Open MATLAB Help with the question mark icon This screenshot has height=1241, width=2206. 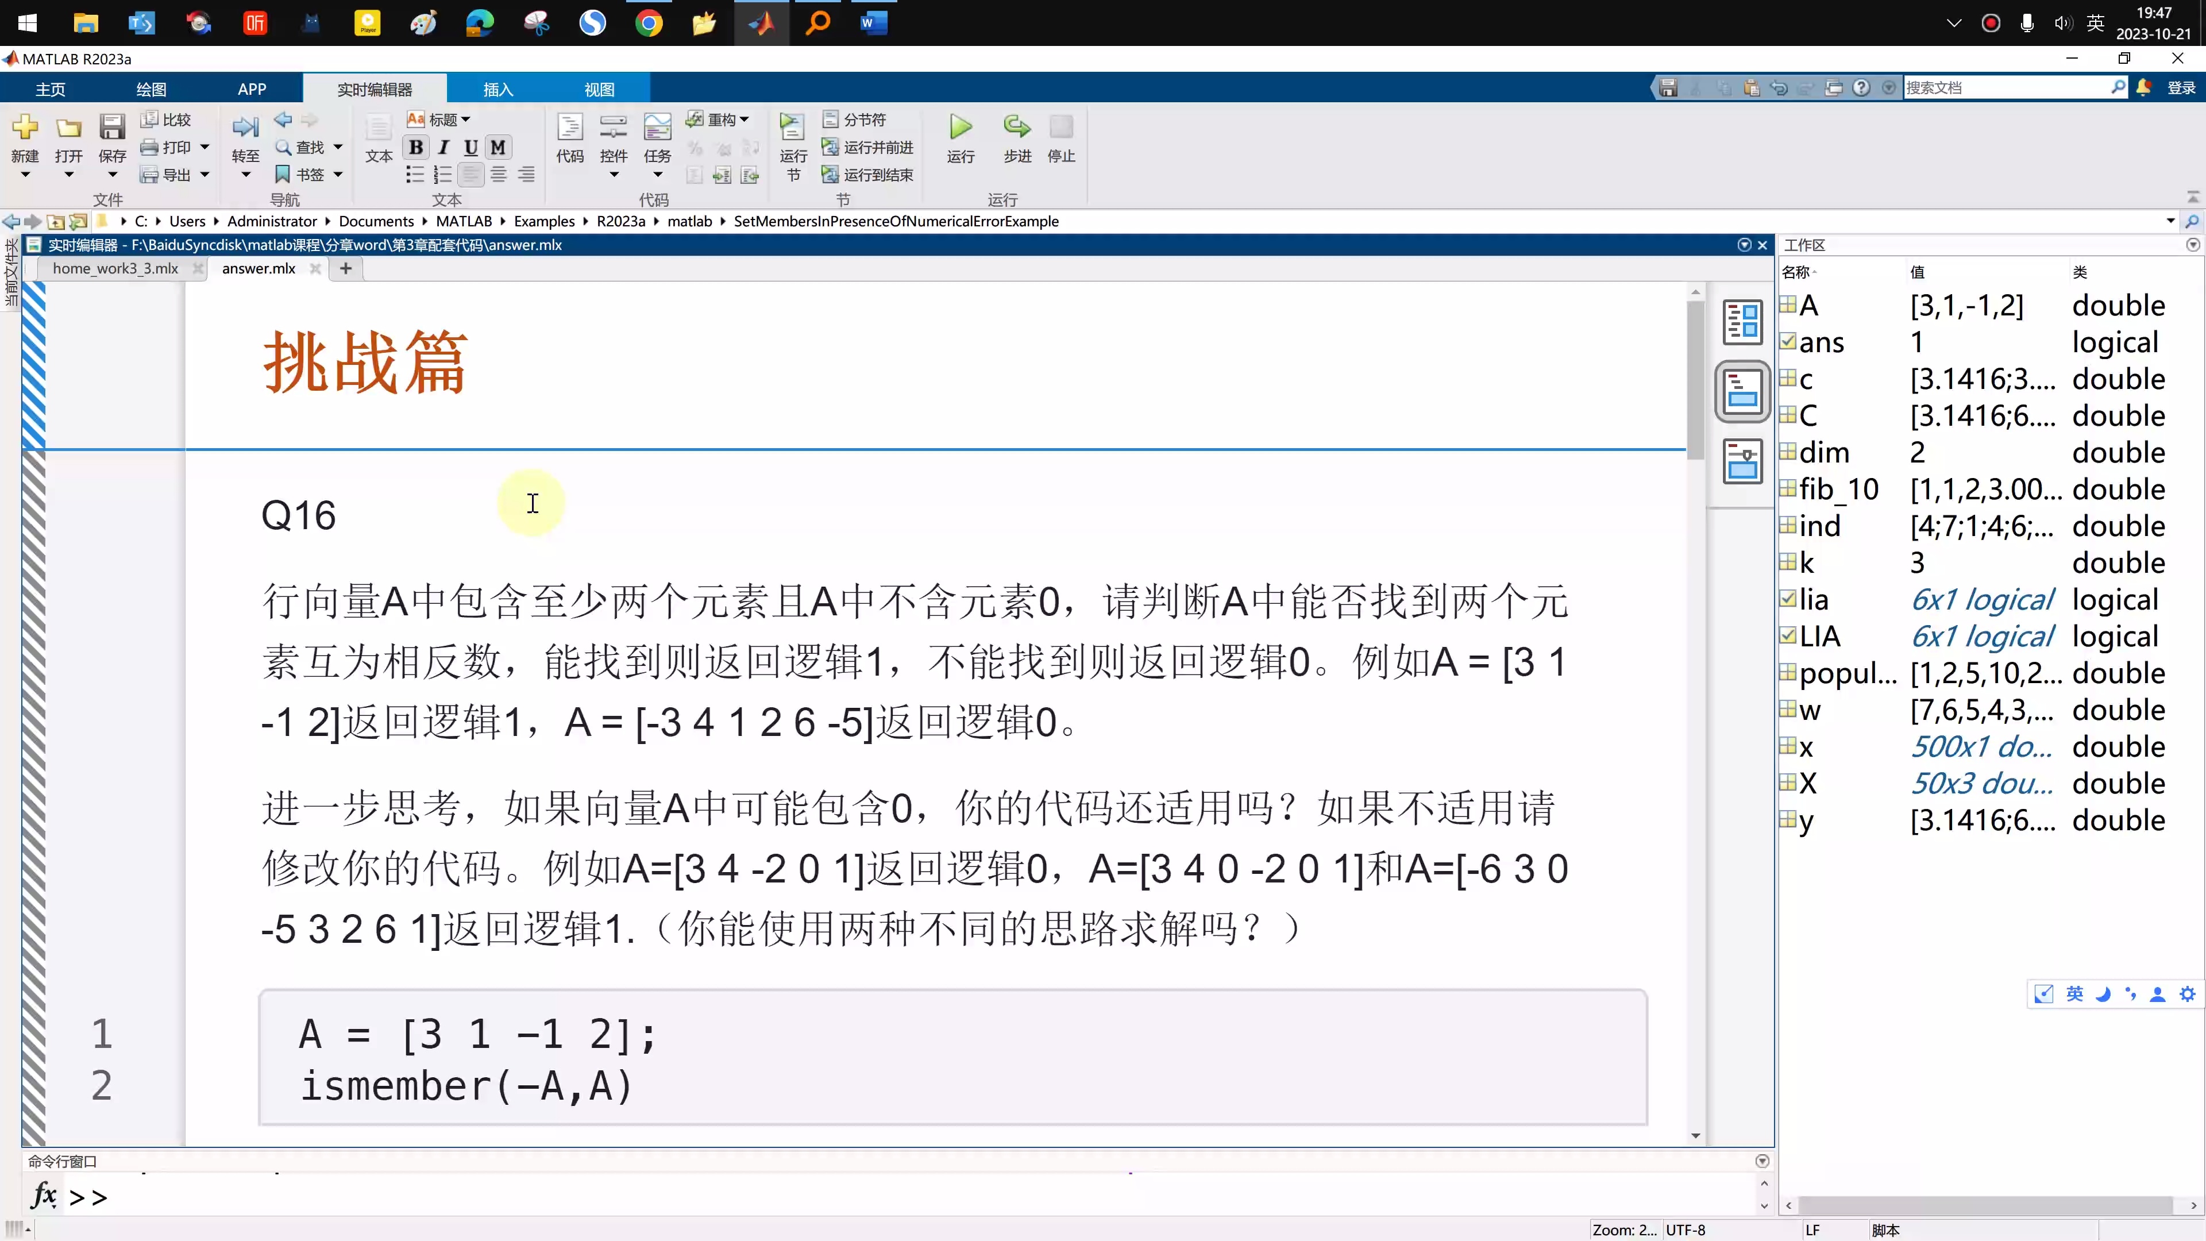(x=1862, y=87)
